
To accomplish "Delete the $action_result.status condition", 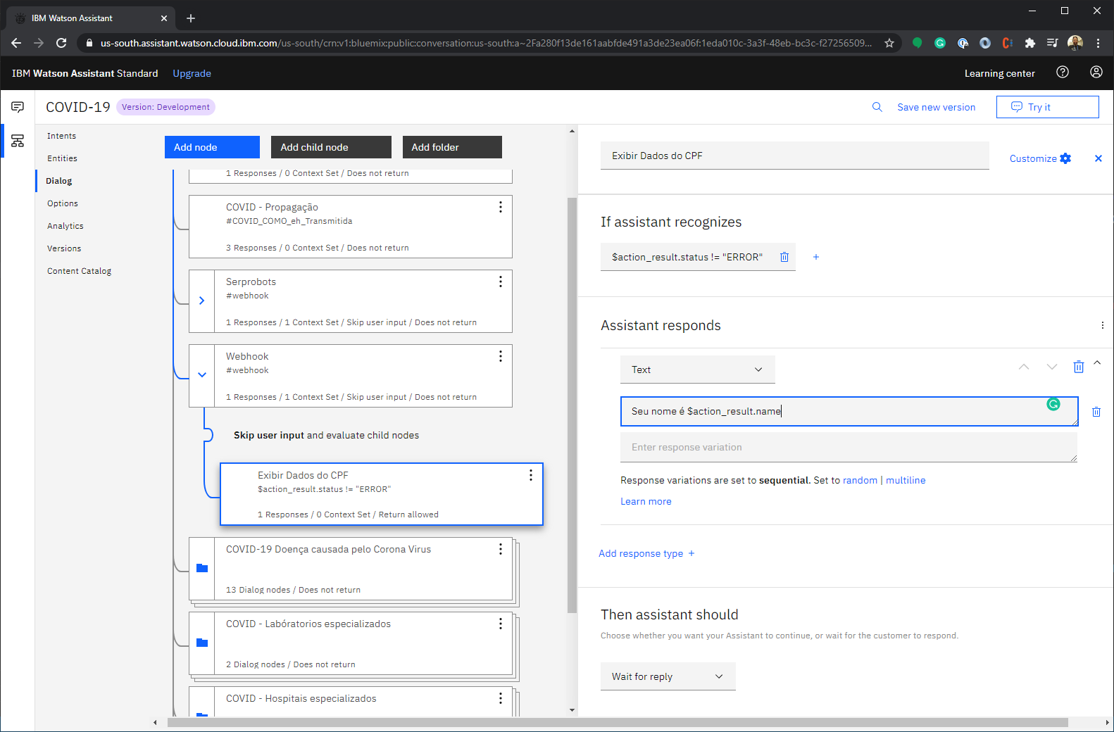I will [784, 257].
